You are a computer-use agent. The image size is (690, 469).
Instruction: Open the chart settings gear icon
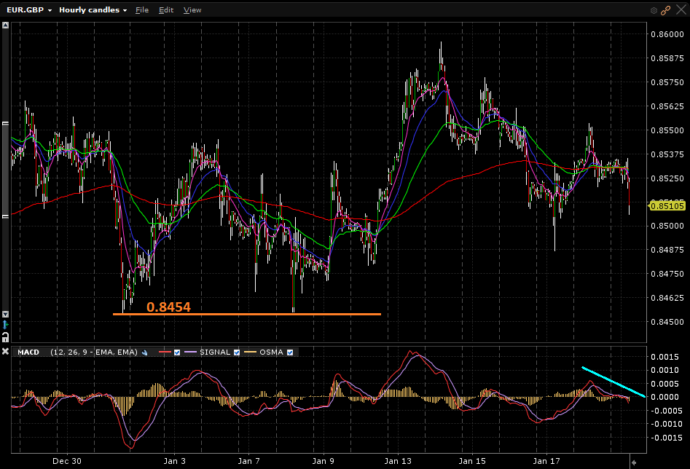coord(654,10)
